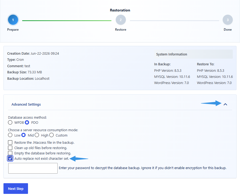The image size is (240, 196).
Task: Click the step 3 Done circle
Action: point(228,20)
